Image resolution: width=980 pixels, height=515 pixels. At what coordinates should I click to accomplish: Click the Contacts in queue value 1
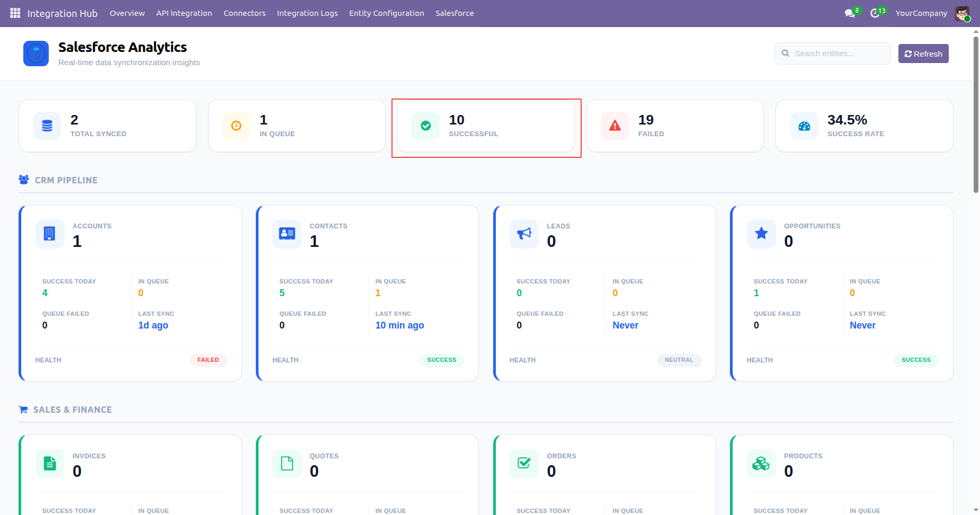378,293
